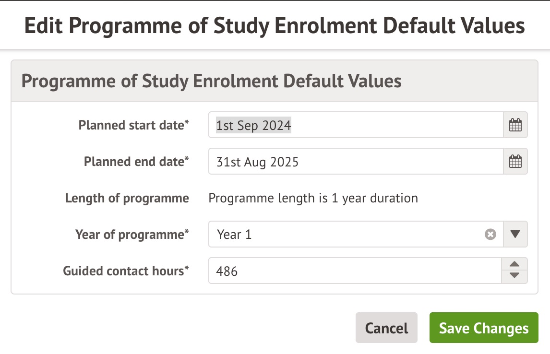Open the calendar picker for Planned end date

[515, 162]
